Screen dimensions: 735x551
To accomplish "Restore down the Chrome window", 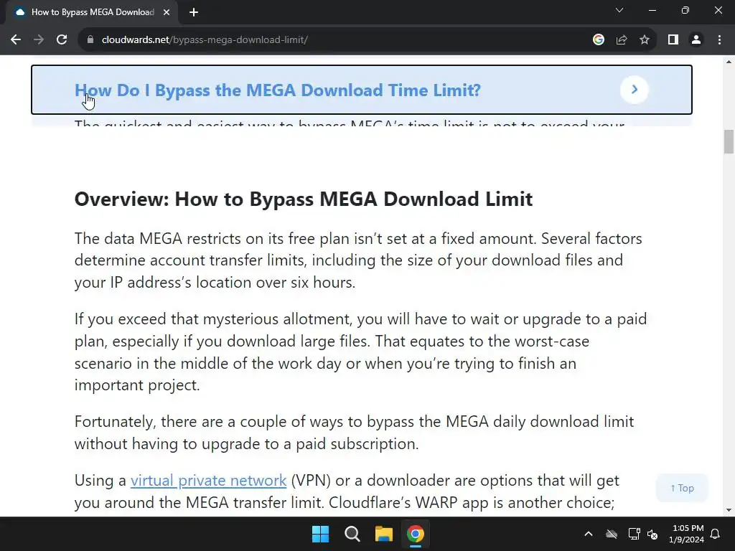I will tap(685, 10).
